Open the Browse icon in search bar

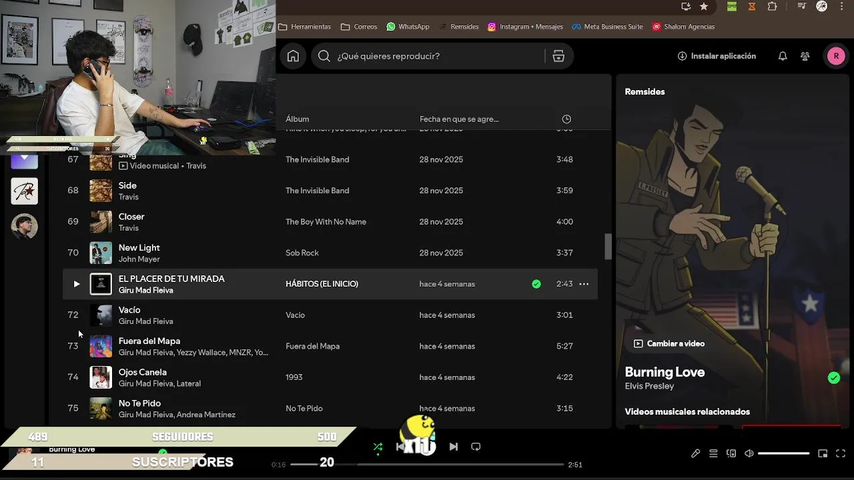pos(558,56)
